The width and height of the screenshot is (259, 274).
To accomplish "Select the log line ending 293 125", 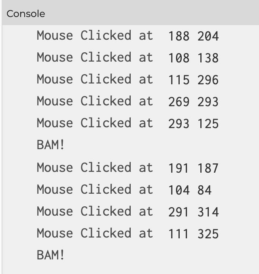I will point(128,123).
